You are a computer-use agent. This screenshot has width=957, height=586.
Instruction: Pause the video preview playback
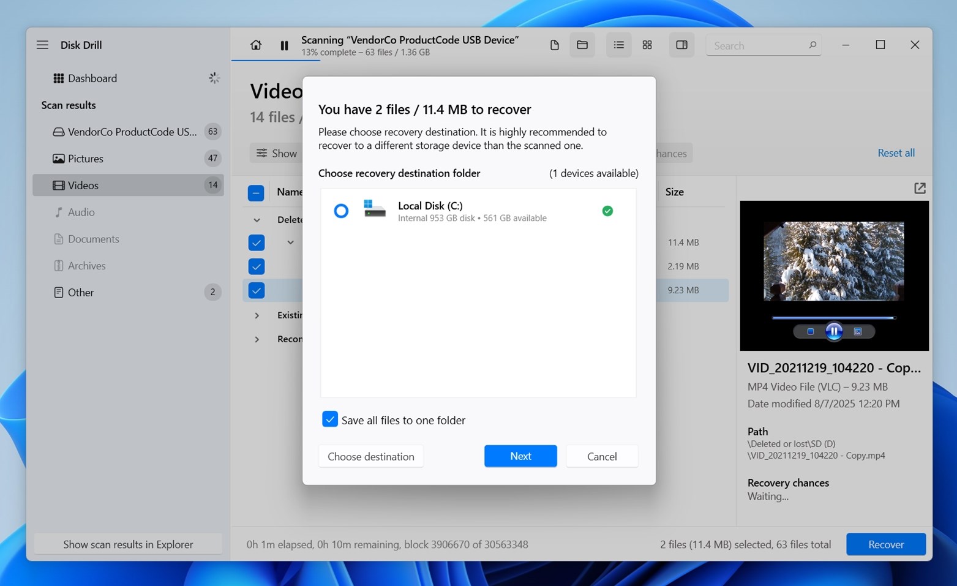(x=833, y=331)
